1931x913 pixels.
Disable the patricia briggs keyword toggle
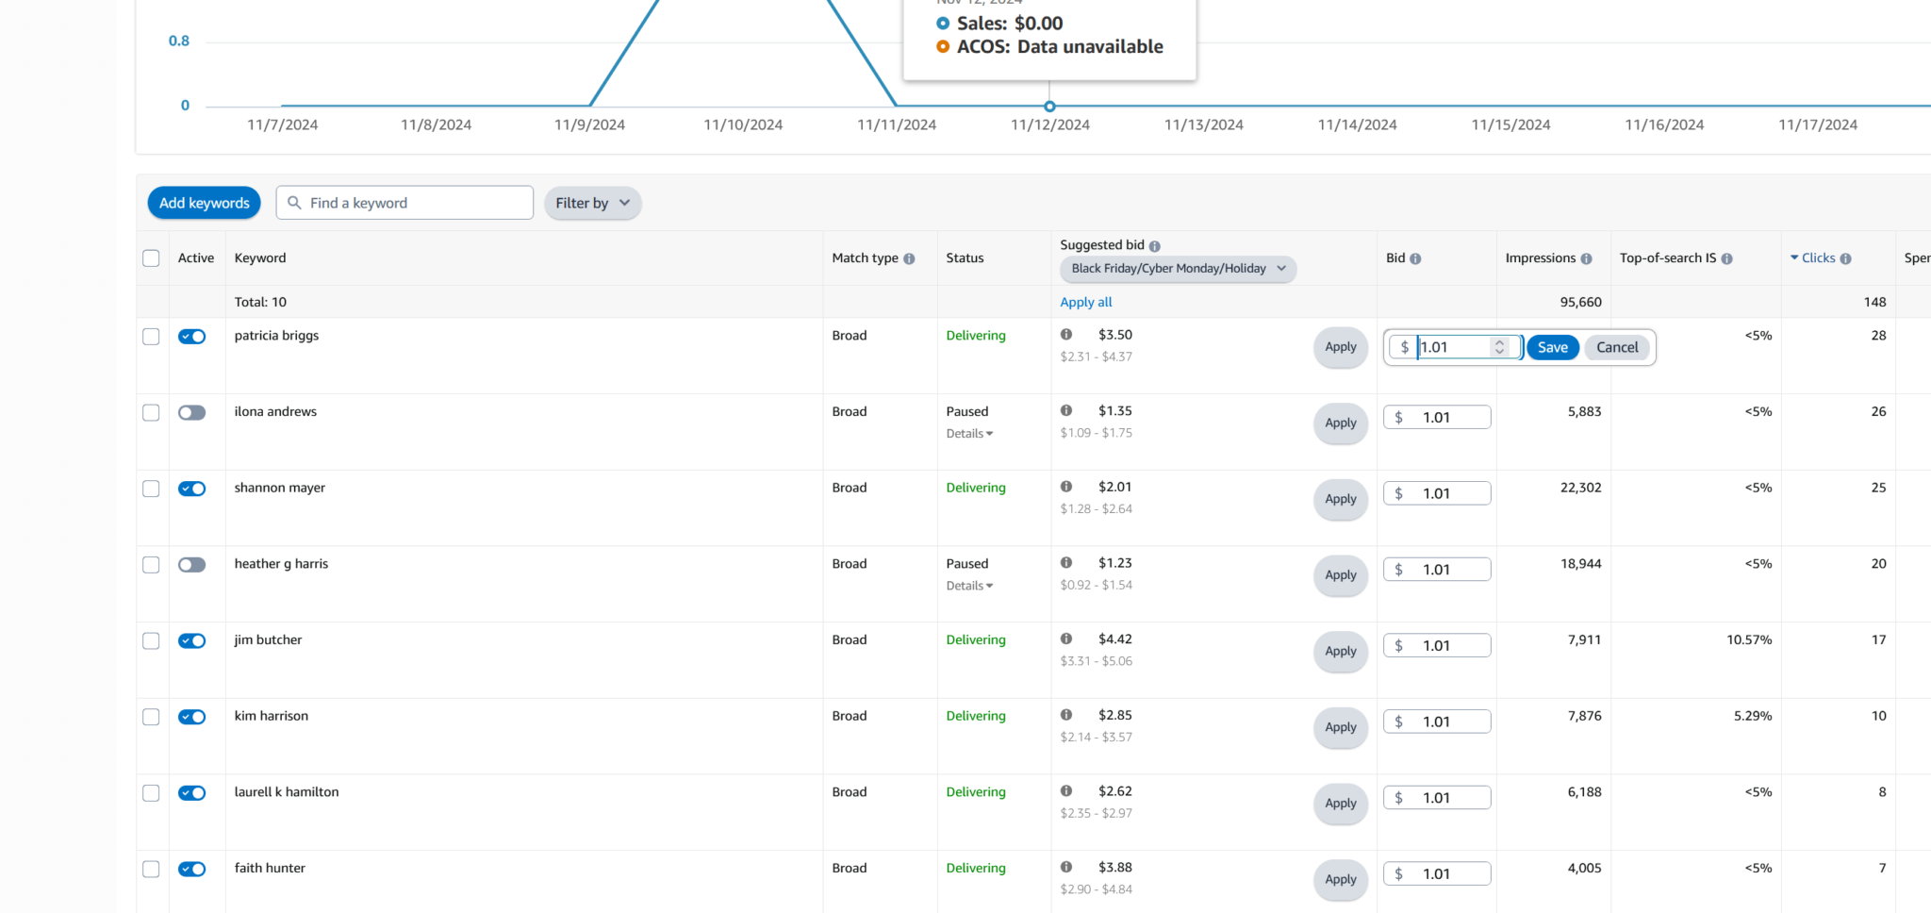192,337
